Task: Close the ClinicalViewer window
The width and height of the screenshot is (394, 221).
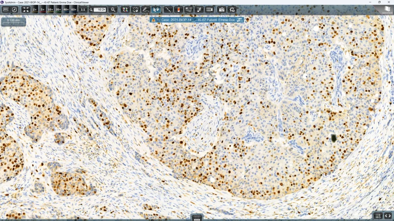Action: pos(389,2)
